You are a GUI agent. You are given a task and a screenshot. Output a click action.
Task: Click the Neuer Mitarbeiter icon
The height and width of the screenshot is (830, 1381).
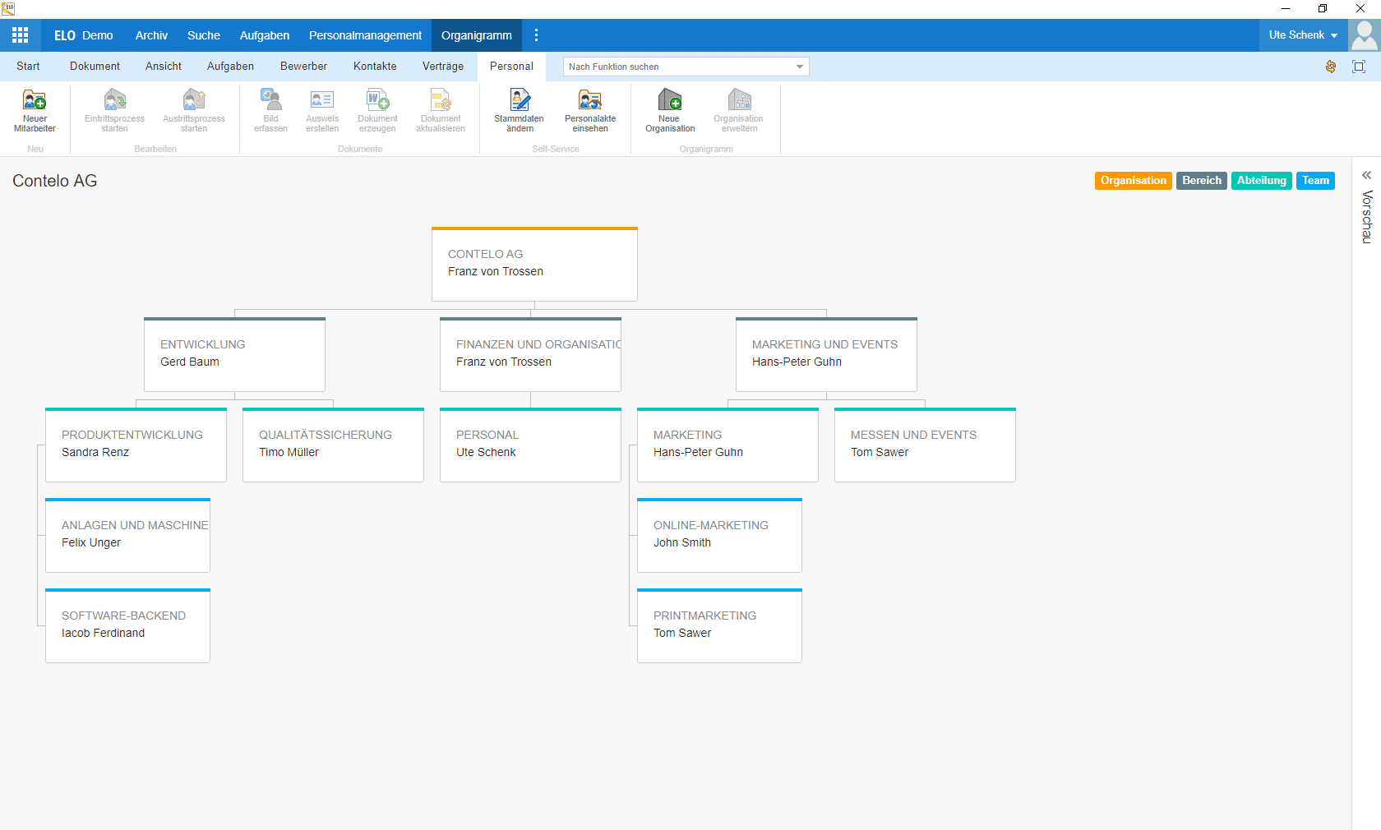(x=35, y=111)
